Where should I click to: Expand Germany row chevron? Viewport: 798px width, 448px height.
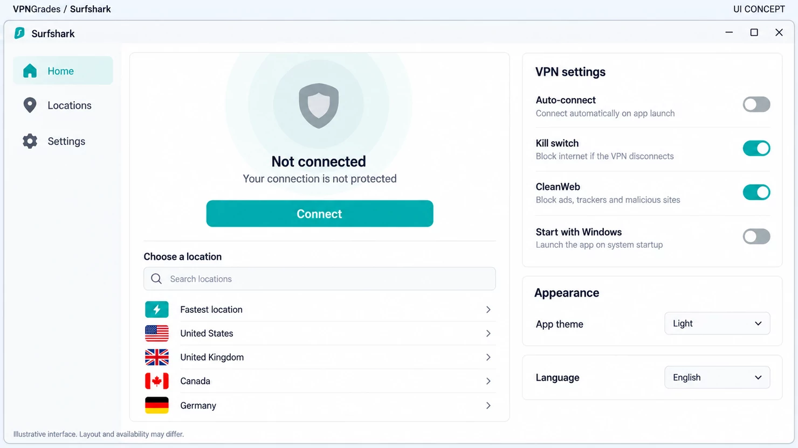[x=488, y=405]
